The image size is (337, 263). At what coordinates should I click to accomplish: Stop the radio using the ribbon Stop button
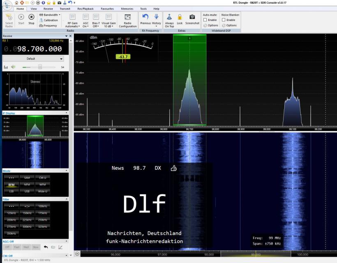(31, 19)
